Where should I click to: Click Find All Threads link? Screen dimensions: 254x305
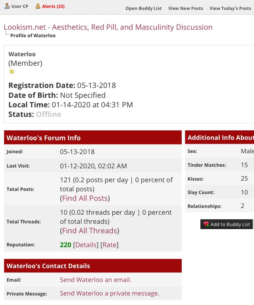click(x=90, y=231)
